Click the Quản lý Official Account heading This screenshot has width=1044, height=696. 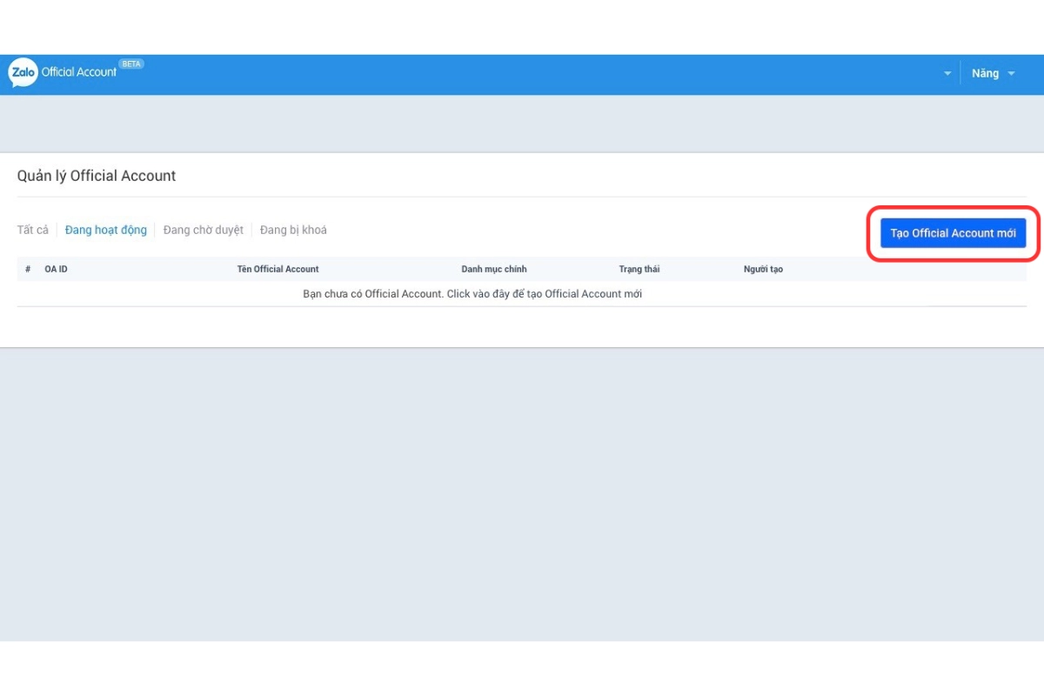click(x=97, y=176)
